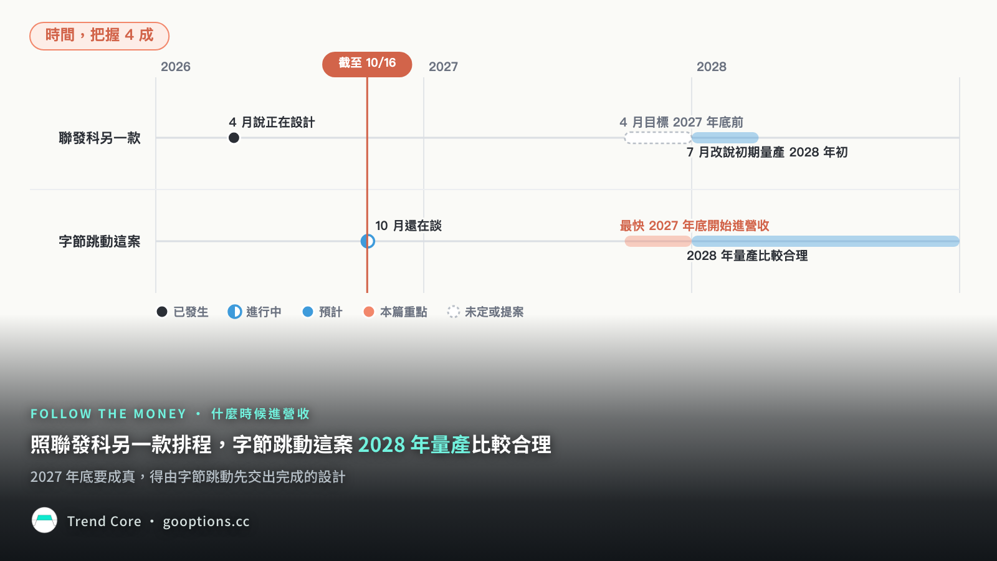Click the 預計 legend blue dot
Viewport: 997px width, 561px height.
point(308,312)
